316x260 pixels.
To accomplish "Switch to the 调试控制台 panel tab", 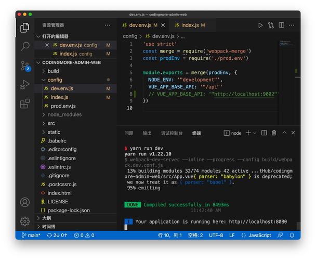I will [x=172, y=133].
